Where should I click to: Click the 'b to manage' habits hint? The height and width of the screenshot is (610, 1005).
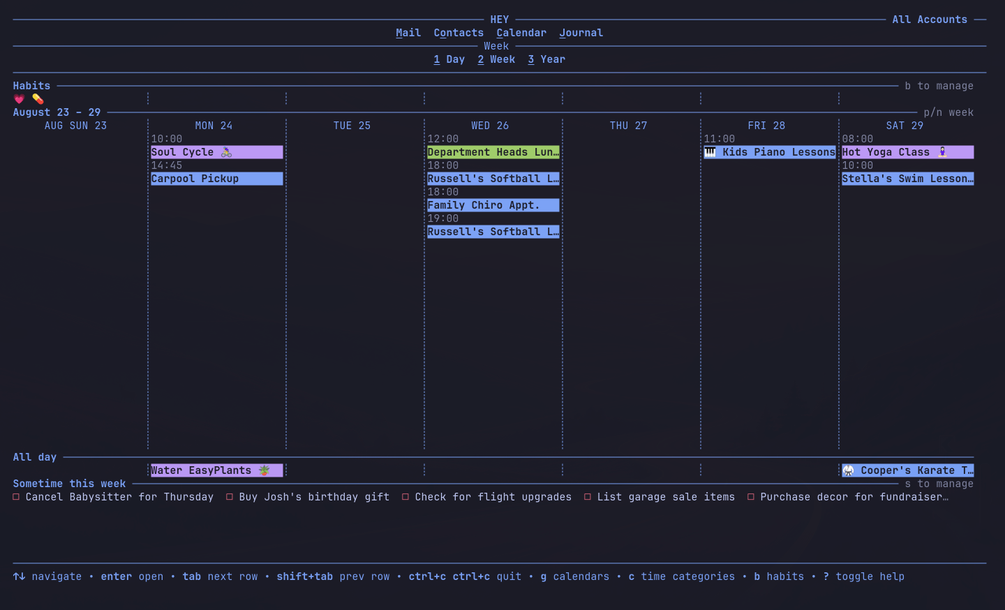[939, 86]
